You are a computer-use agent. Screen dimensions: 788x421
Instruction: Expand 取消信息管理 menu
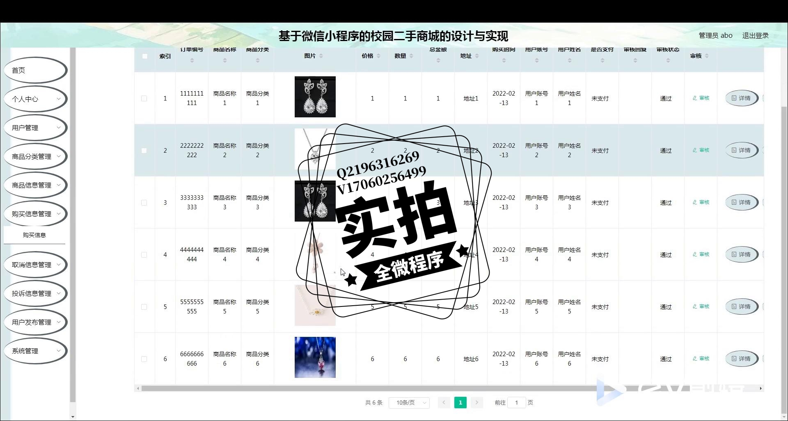pos(35,265)
